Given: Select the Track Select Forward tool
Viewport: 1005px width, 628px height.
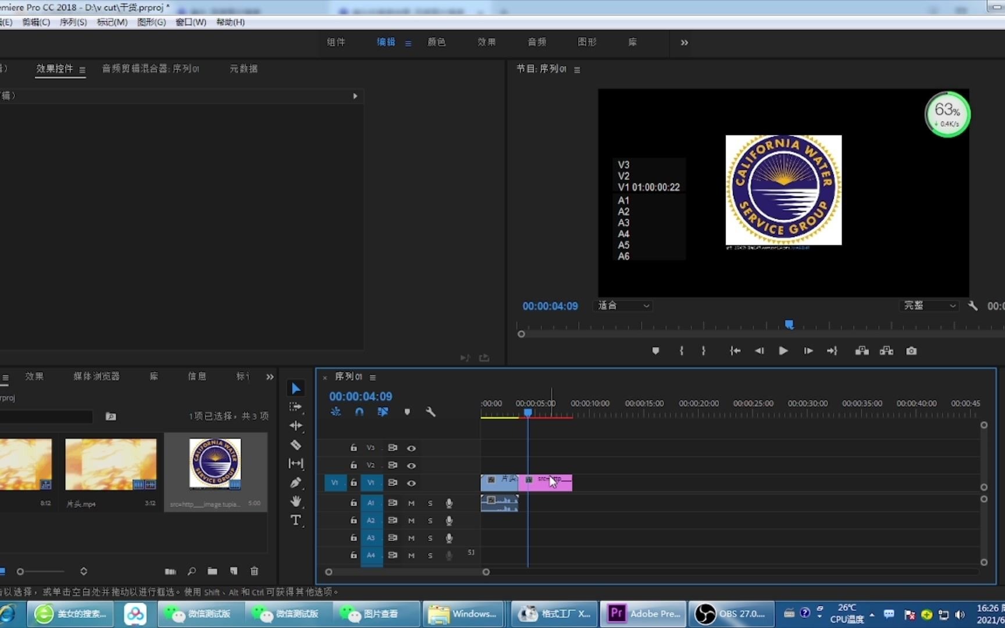Looking at the screenshot, I should [x=296, y=407].
